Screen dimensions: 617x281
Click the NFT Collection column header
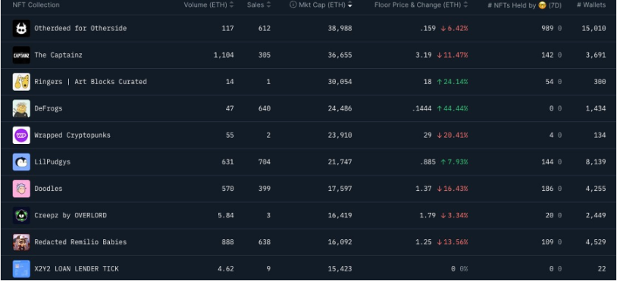tap(36, 5)
